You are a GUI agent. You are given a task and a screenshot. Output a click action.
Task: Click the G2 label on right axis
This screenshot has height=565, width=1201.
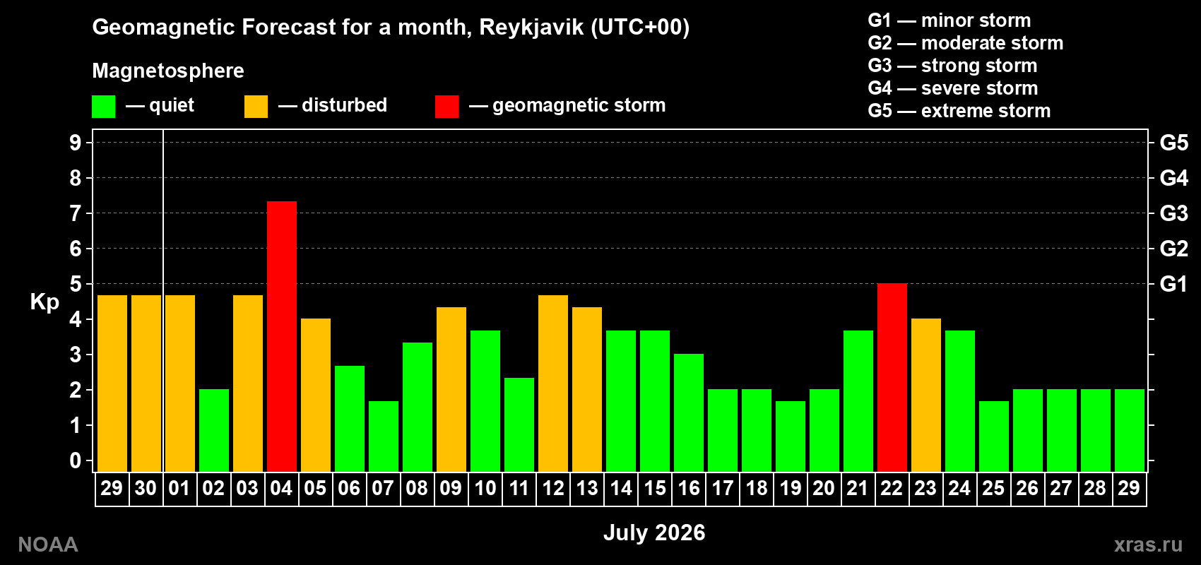tap(1174, 249)
